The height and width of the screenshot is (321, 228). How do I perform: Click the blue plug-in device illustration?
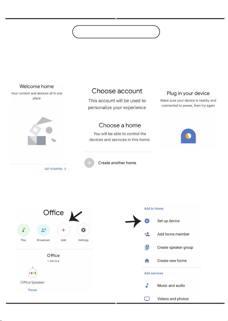pyautogui.click(x=188, y=136)
